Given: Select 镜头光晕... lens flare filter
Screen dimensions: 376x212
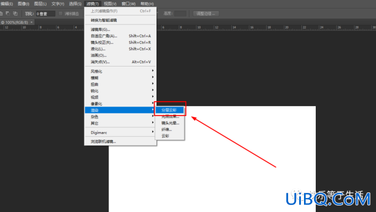Looking at the screenshot, I should pos(170,123).
